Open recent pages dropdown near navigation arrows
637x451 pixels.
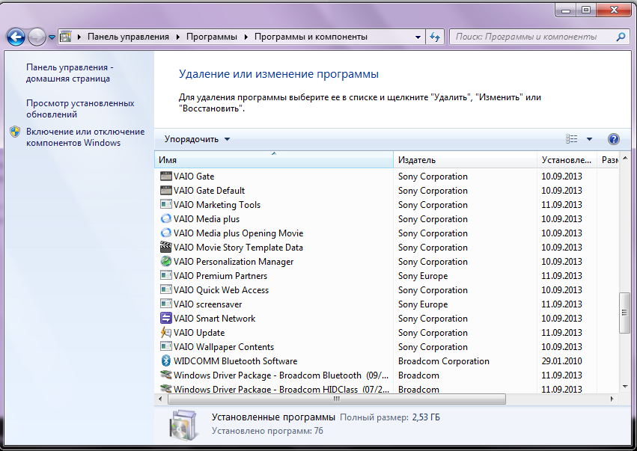pos(52,37)
